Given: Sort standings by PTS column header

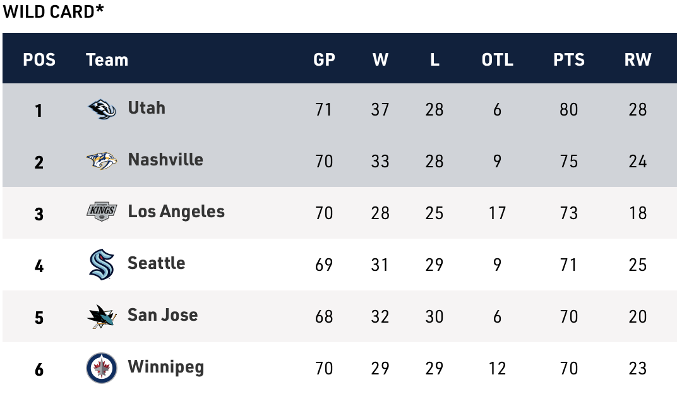Looking at the screenshot, I should point(569,60).
